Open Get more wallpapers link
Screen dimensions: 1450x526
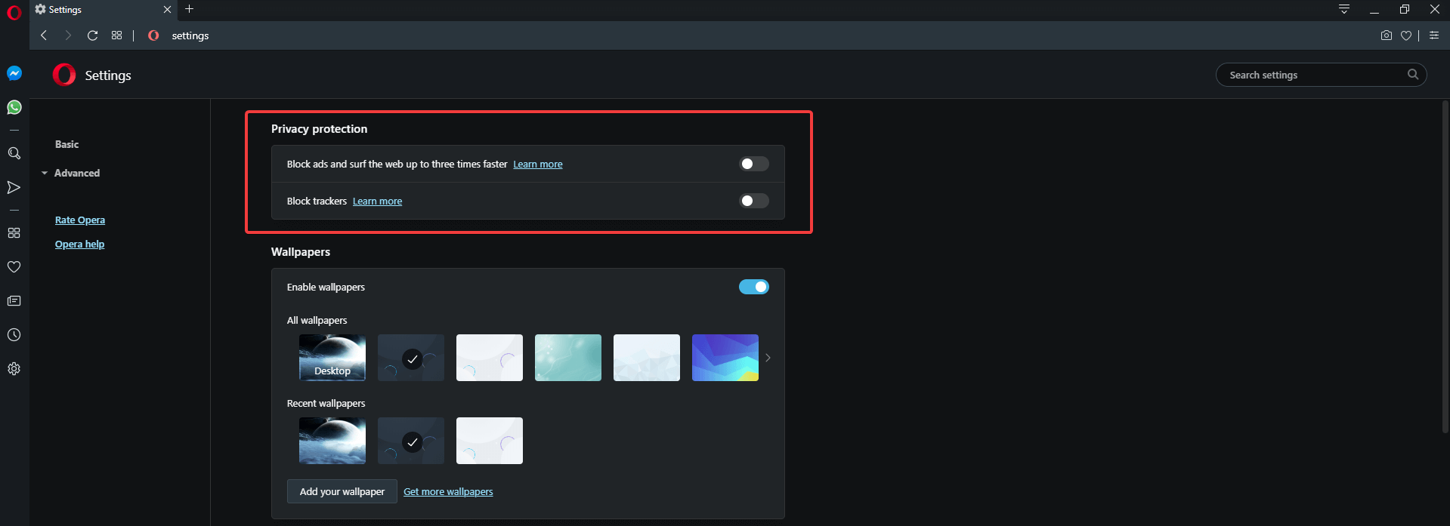pos(448,492)
